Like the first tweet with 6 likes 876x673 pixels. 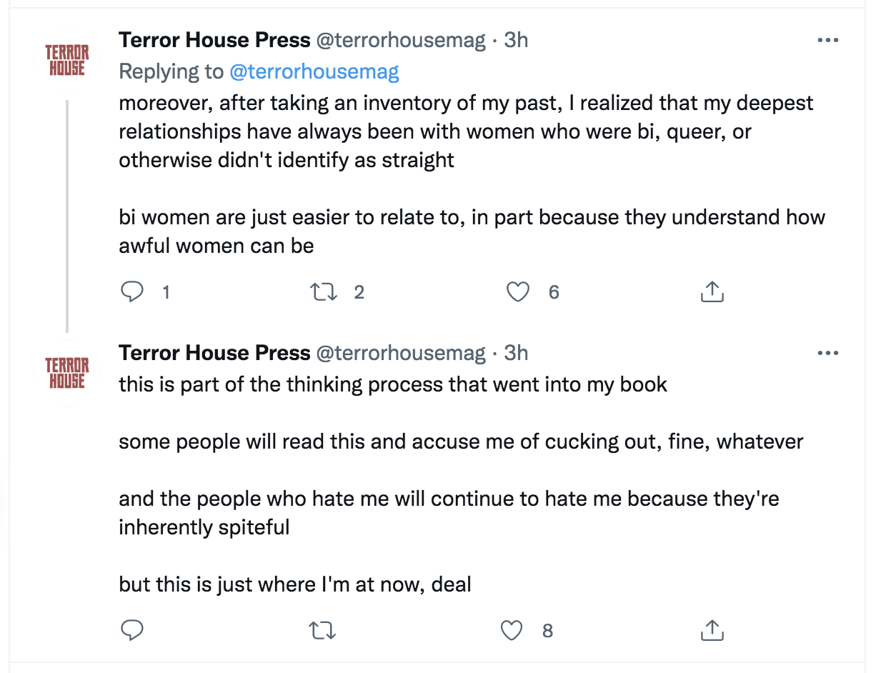[x=517, y=292]
